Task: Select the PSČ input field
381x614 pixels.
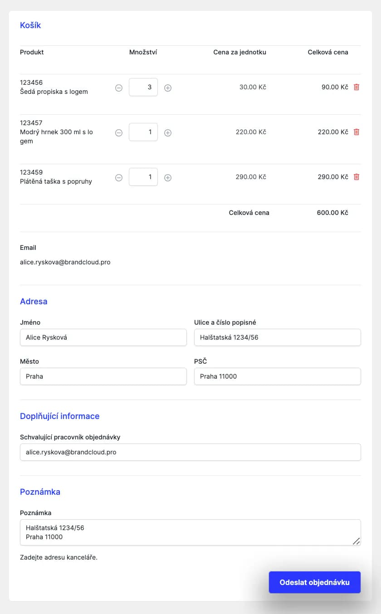Action: (x=278, y=376)
